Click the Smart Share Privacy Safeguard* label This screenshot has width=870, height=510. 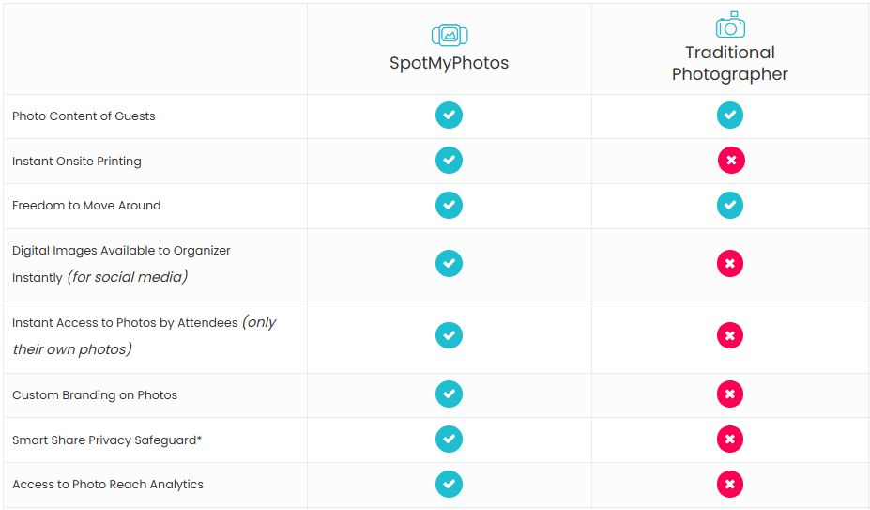click(x=107, y=440)
